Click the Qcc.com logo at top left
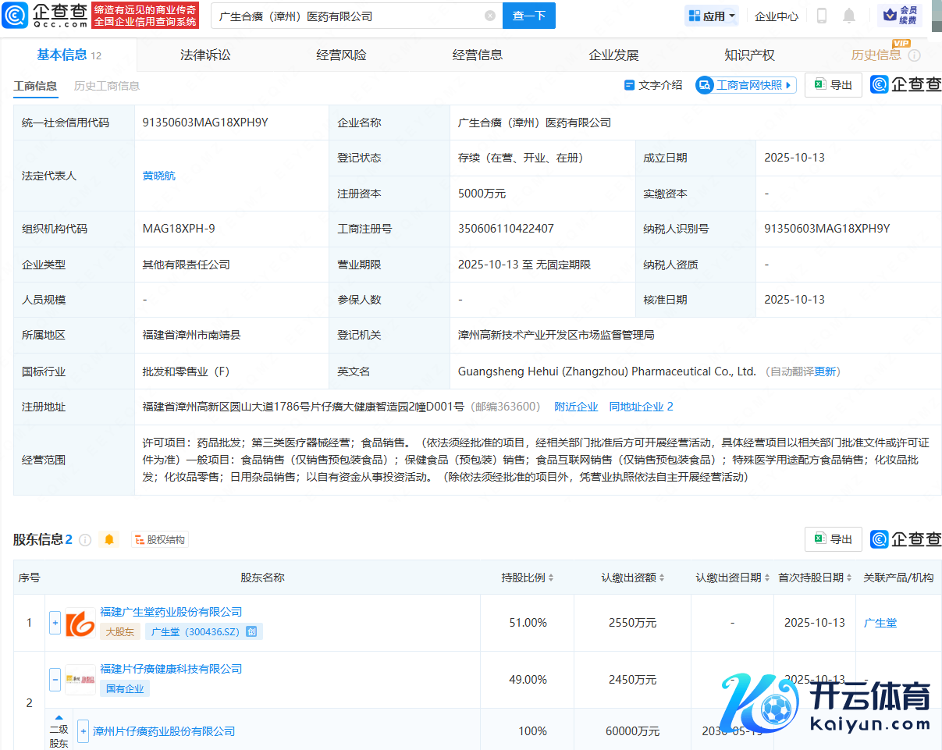Image resolution: width=942 pixels, height=750 pixels. coord(45,16)
